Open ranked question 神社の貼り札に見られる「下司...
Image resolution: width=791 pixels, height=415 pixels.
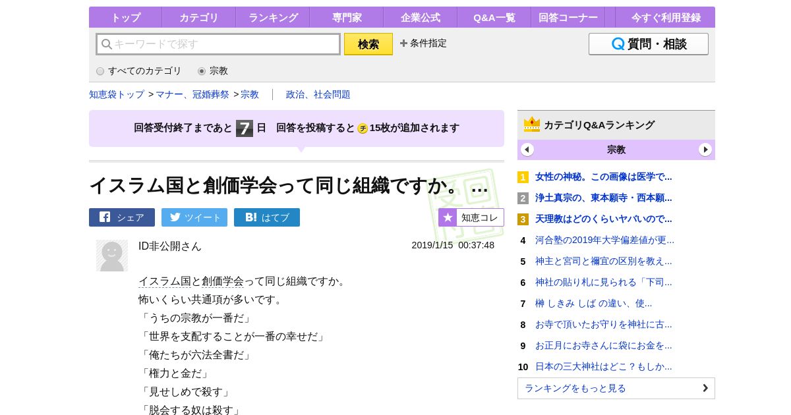click(604, 282)
